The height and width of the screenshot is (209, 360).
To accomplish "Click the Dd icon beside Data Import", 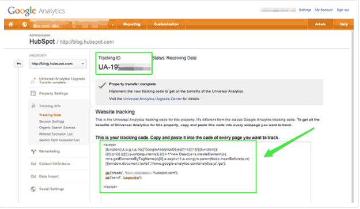I will [x=33, y=176].
